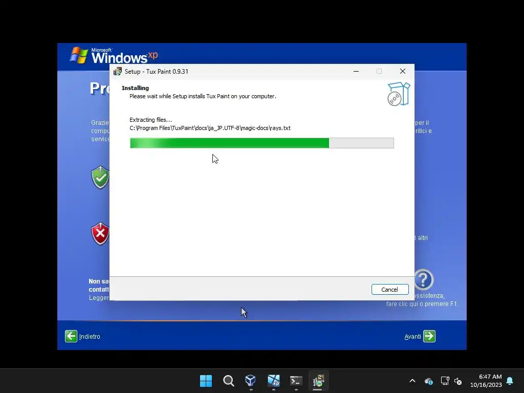Open taskbar Search
This screenshot has width=524, height=393.
tap(229, 381)
